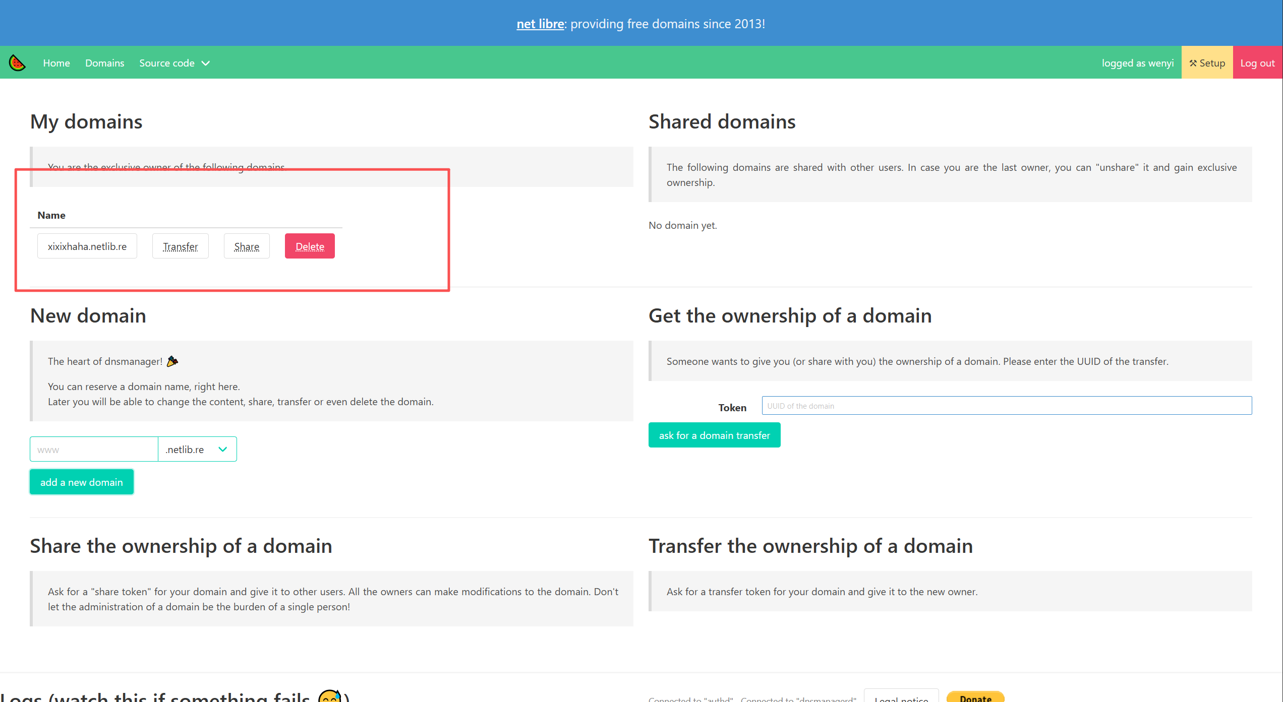The image size is (1283, 702).
Task: Click the logged as wenyi label
Action: pos(1137,63)
